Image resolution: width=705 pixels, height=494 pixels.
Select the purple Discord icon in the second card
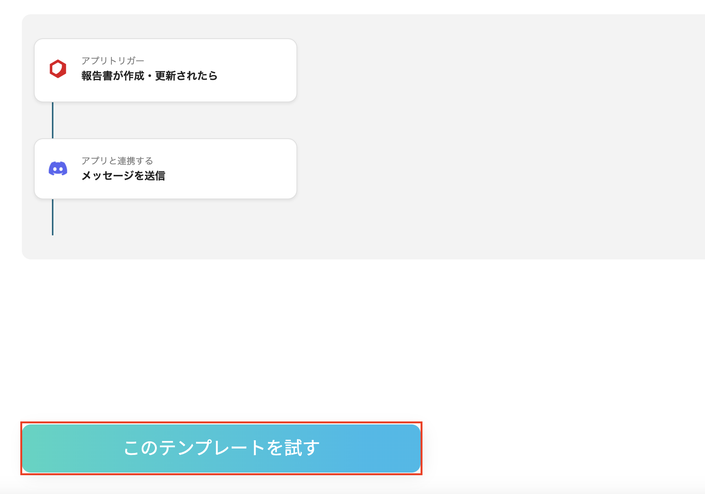click(x=58, y=168)
